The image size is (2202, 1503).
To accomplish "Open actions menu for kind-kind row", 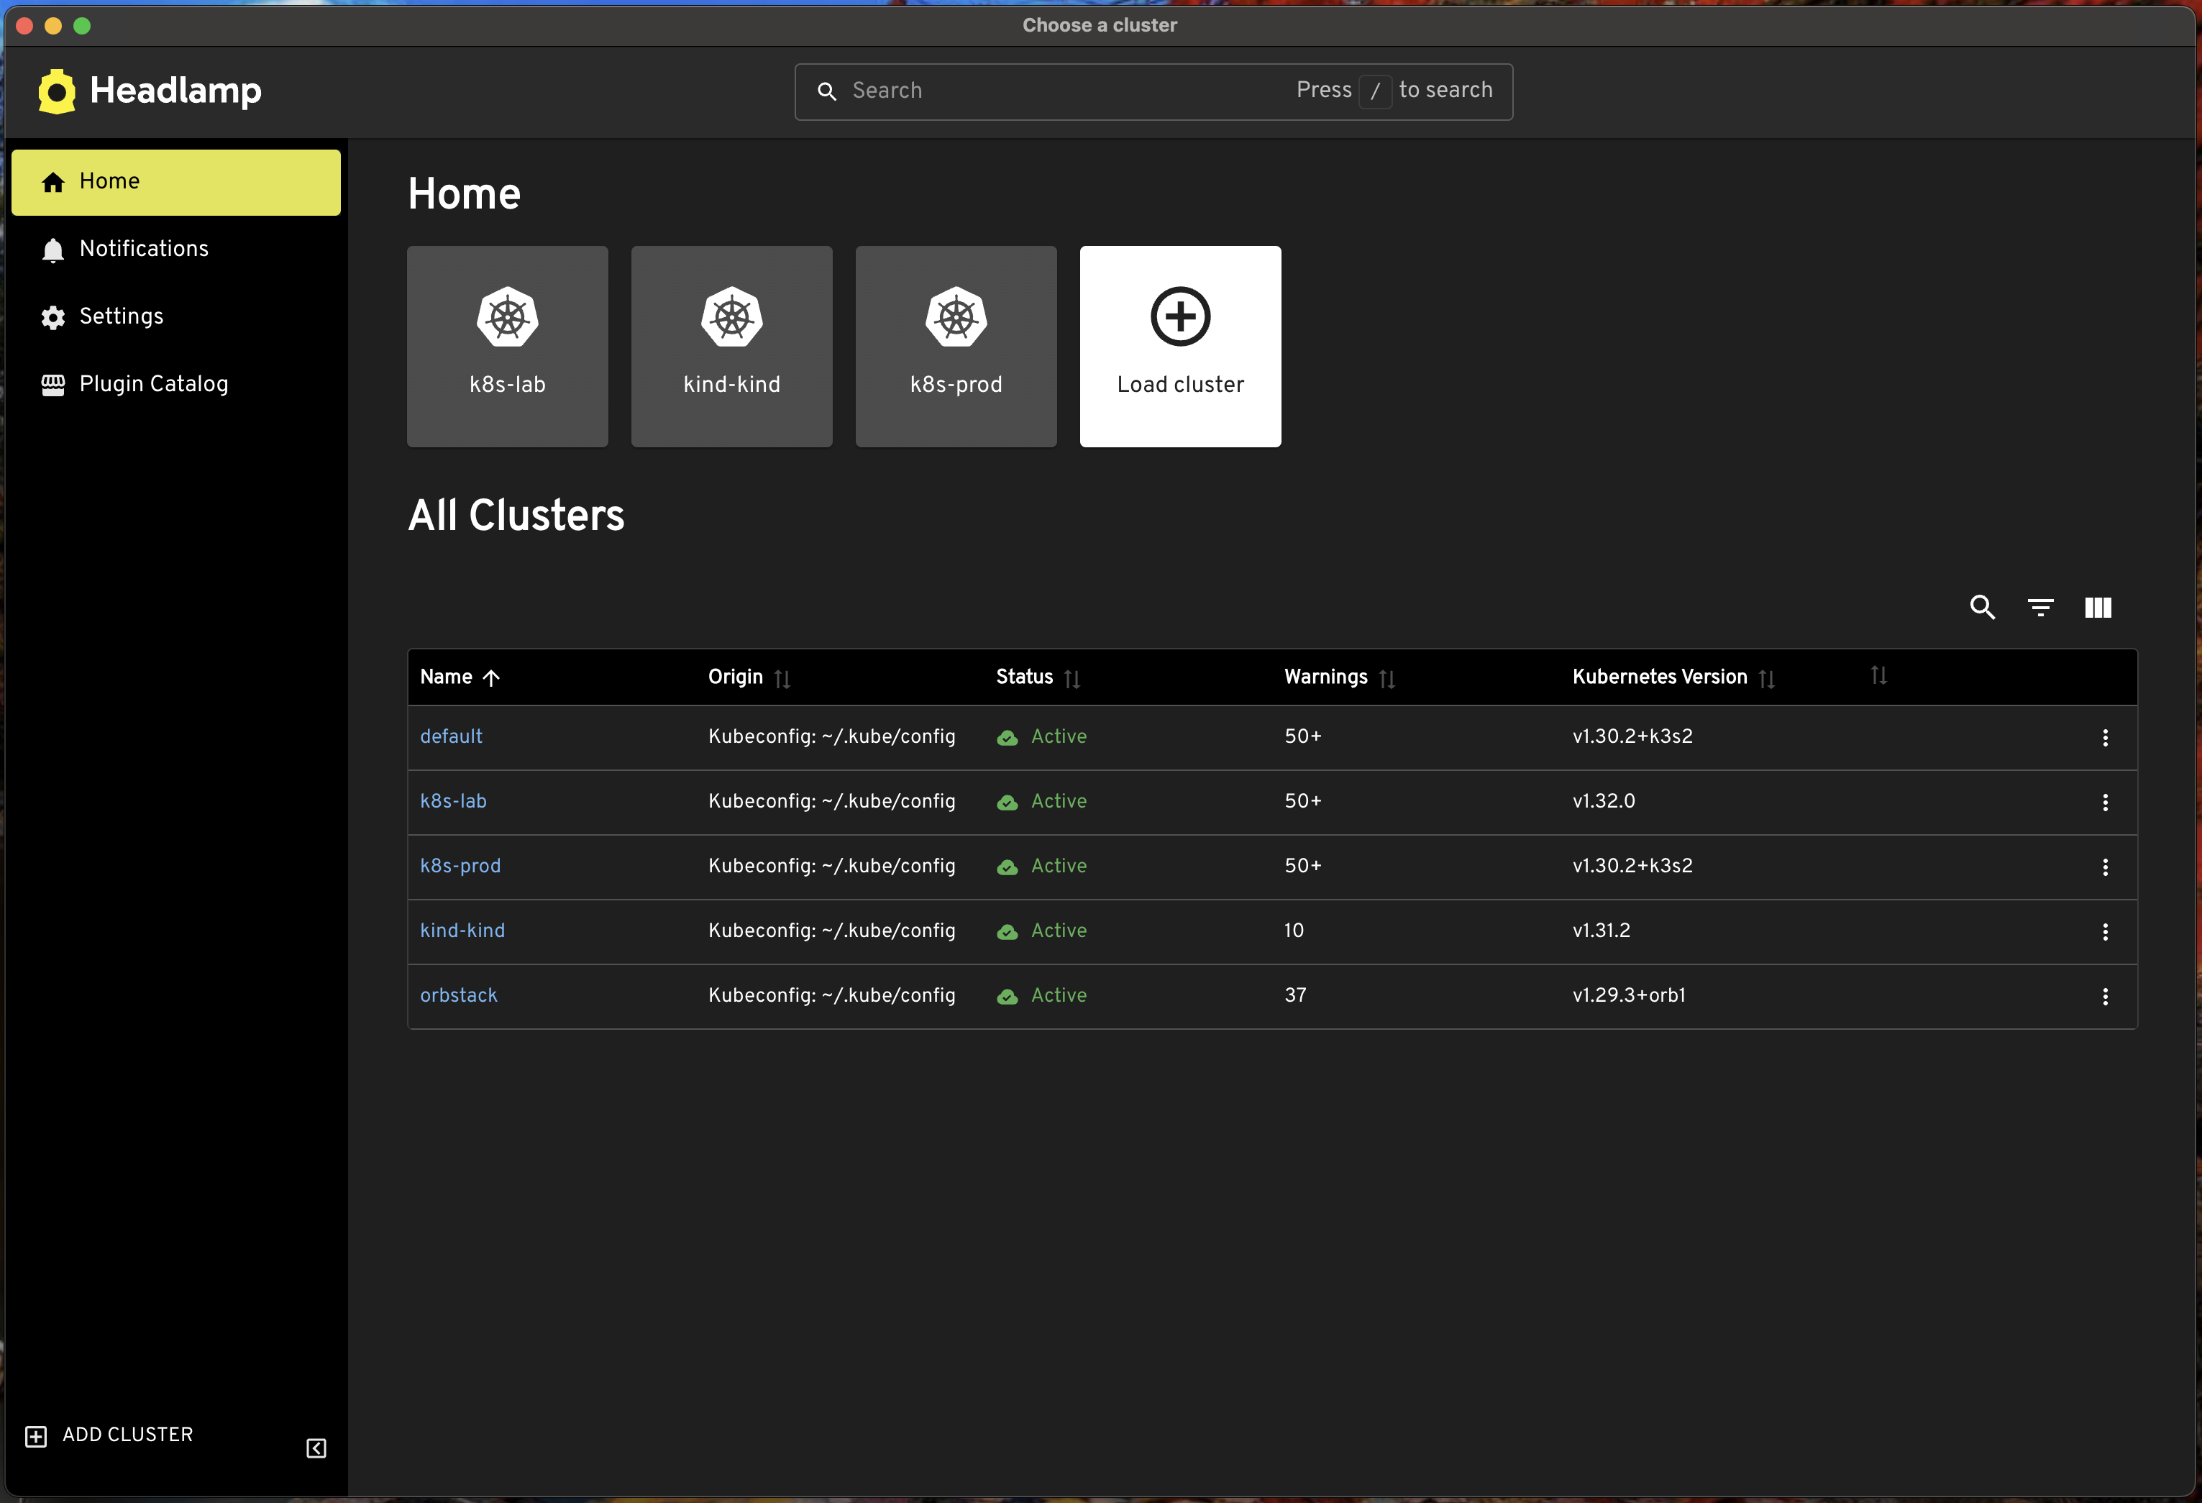I will pyautogui.click(x=2104, y=931).
